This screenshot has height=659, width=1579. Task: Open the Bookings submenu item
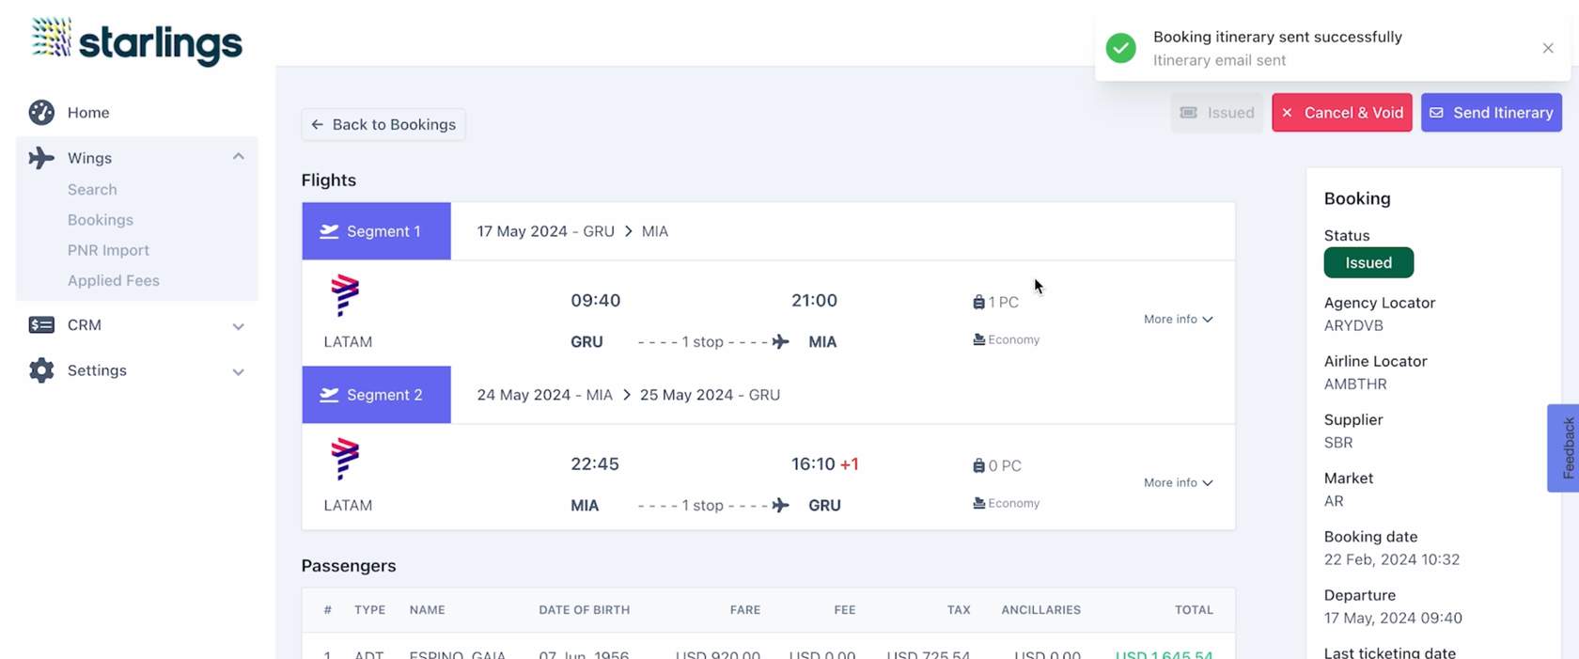point(101,220)
